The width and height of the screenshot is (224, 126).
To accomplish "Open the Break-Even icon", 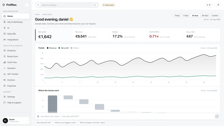I will [x=4, y=57].
